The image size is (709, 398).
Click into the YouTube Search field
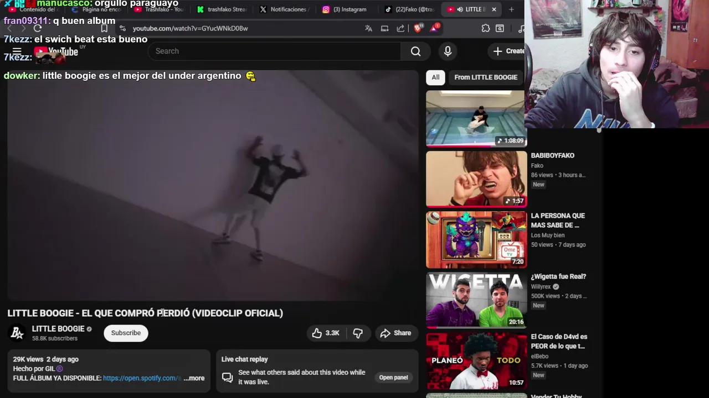274,51
